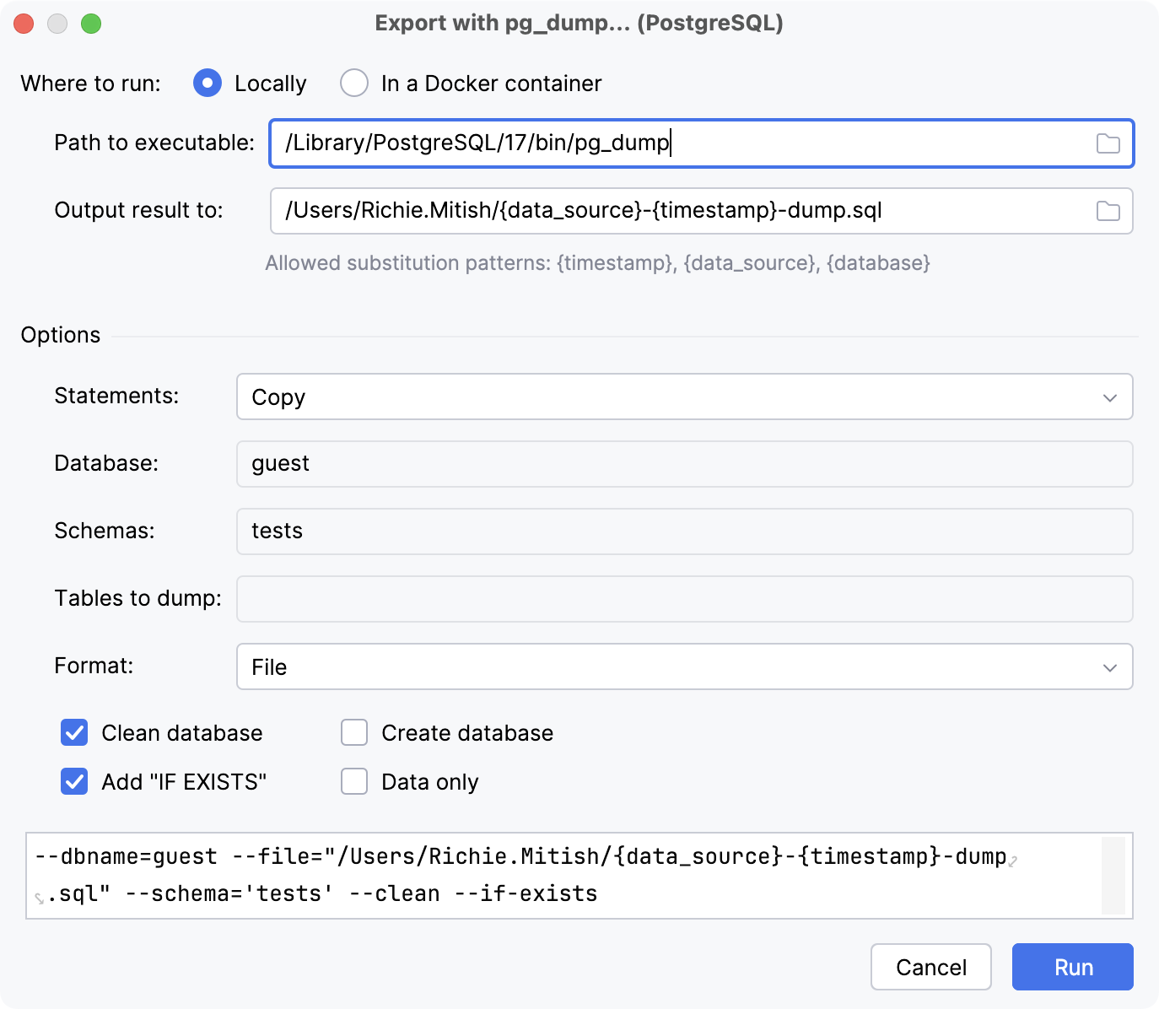Browse for the Output result to file location

click(x=1108, y=211)
